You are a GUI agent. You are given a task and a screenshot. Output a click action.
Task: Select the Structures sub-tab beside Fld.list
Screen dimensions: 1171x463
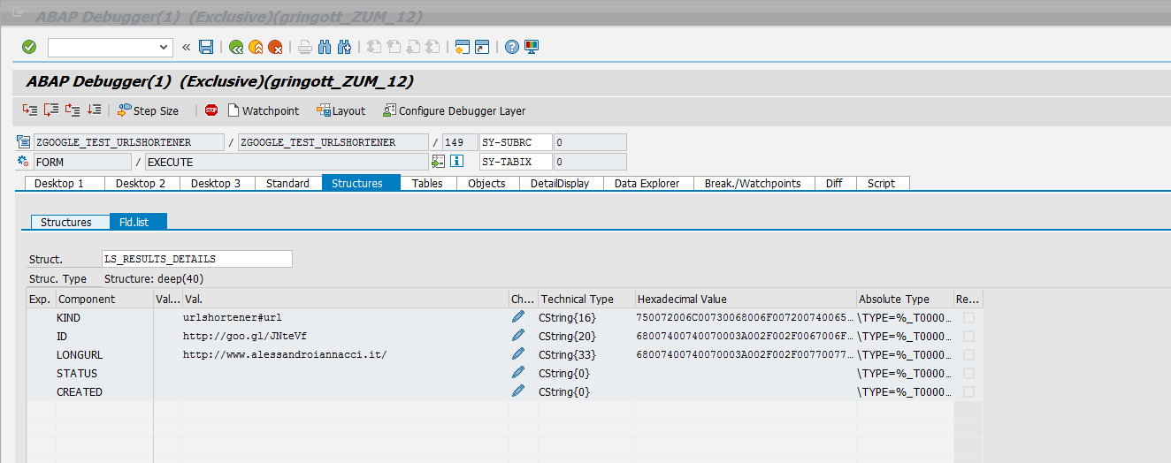pos(66,222)
